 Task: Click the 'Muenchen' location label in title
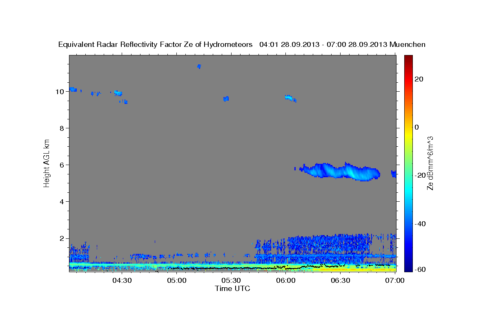408,44
